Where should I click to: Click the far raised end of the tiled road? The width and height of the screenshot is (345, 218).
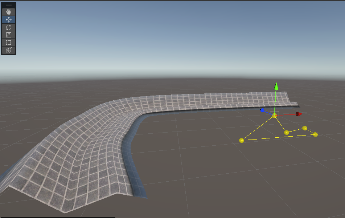click(284, 97)
